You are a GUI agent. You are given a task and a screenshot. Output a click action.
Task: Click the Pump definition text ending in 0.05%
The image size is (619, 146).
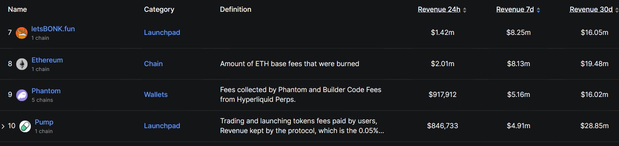[302, 126]
